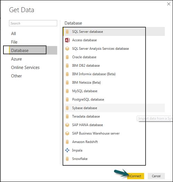Select the Database category

point(33,50)
